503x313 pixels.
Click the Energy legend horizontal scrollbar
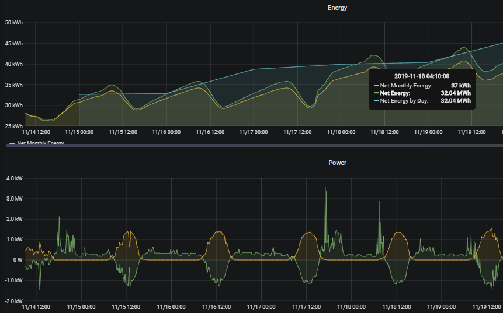pyautogui.click(x=251, y=145)
